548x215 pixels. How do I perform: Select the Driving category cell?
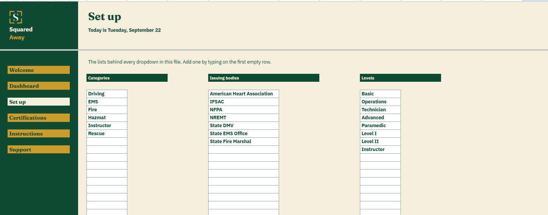[x=107, y=94]
